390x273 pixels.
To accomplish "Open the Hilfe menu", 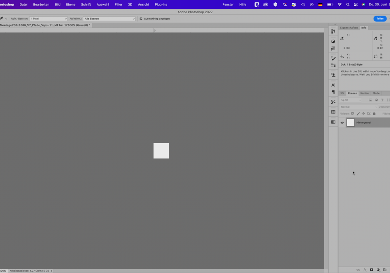I will [243, 4].
